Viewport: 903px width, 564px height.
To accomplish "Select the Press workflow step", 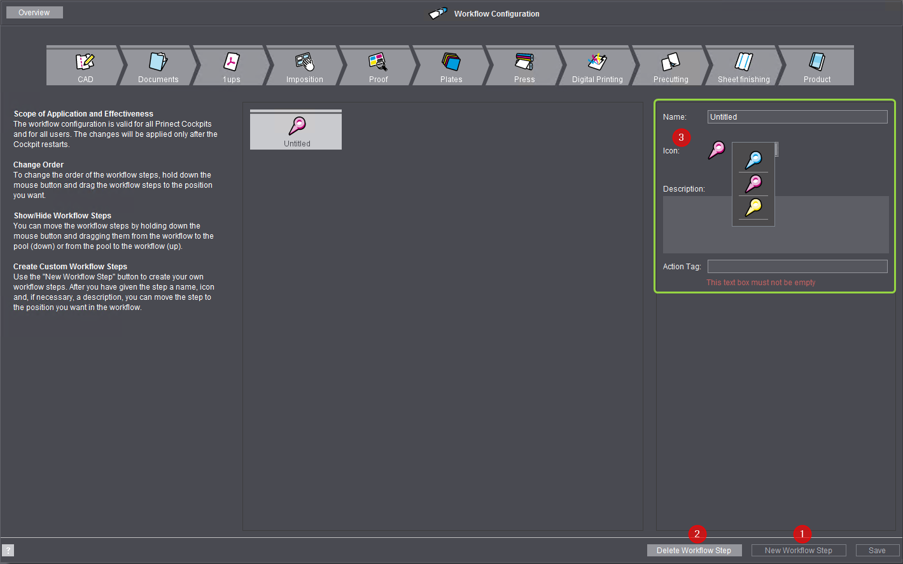I will tap(524, 66).
